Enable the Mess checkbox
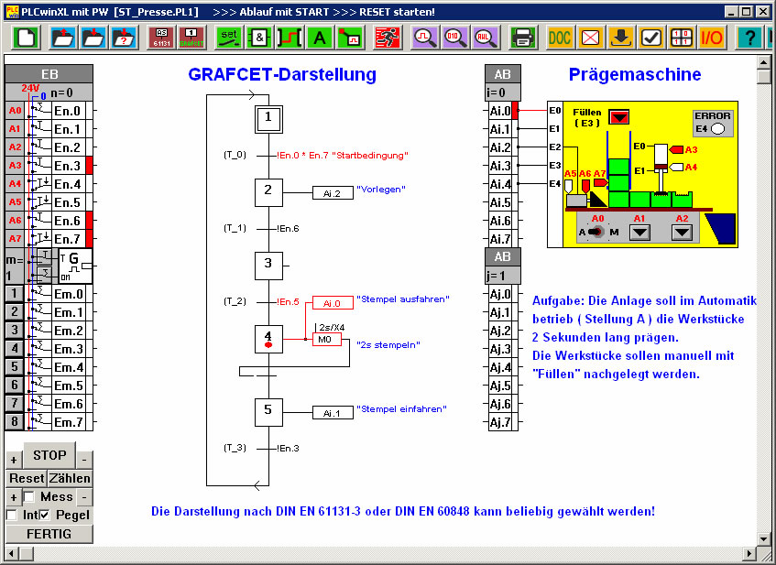Screen dimensions: 776x565 29,497
